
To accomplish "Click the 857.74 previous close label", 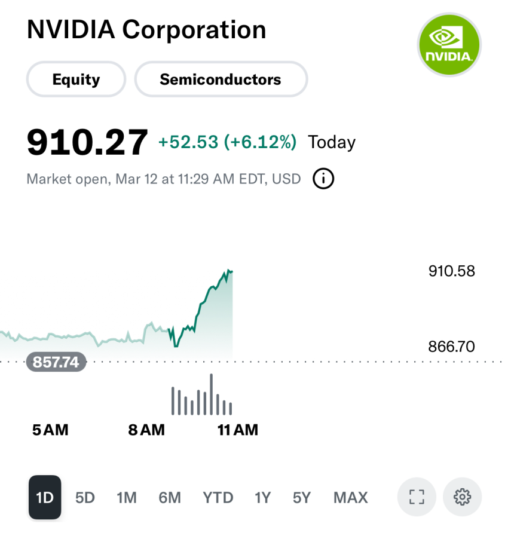I will click(x=56, y=362).
